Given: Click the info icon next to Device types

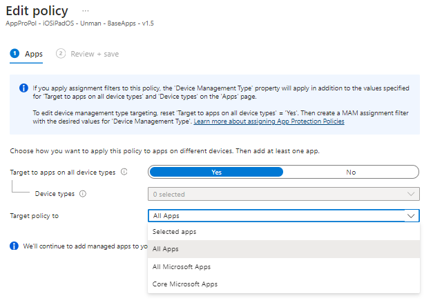Looking at the screenshot, I should [x=83, y=194].
